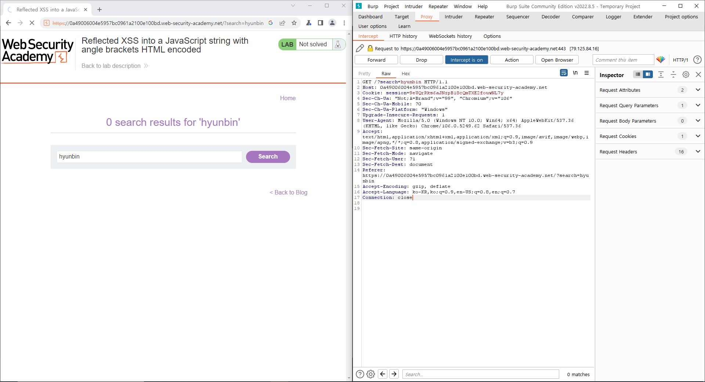Expand Request Attributes section
Screen dimensions: 705x382
click(650, 90)
